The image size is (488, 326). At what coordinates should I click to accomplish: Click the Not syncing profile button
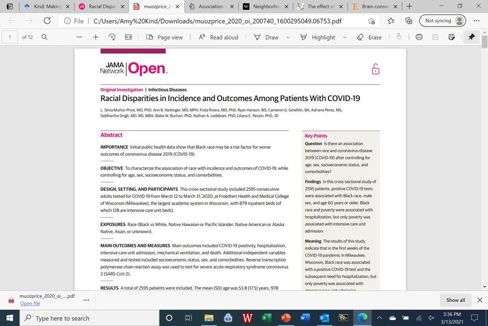pos(443,21)
